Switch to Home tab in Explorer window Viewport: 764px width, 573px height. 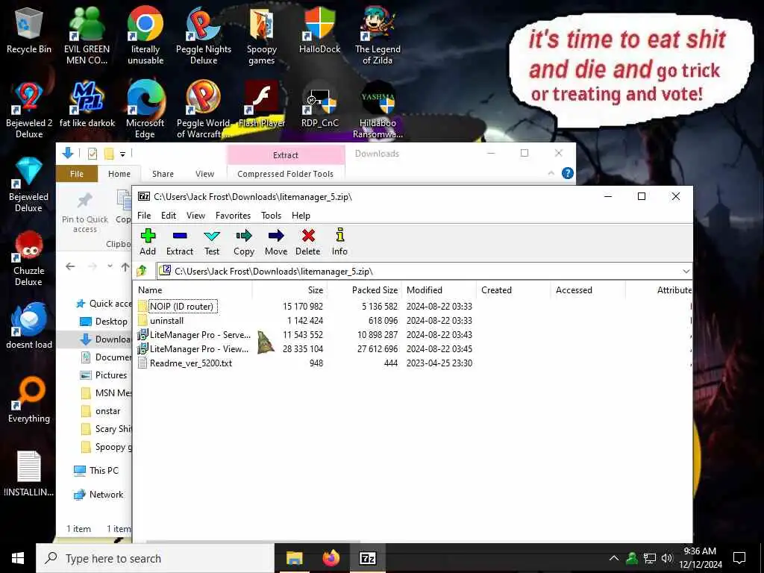click(119, 174)
